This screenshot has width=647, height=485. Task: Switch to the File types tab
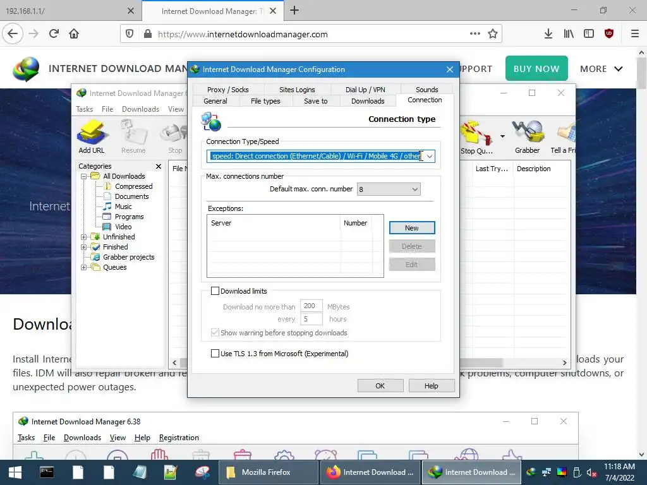[x=265, y=101]
